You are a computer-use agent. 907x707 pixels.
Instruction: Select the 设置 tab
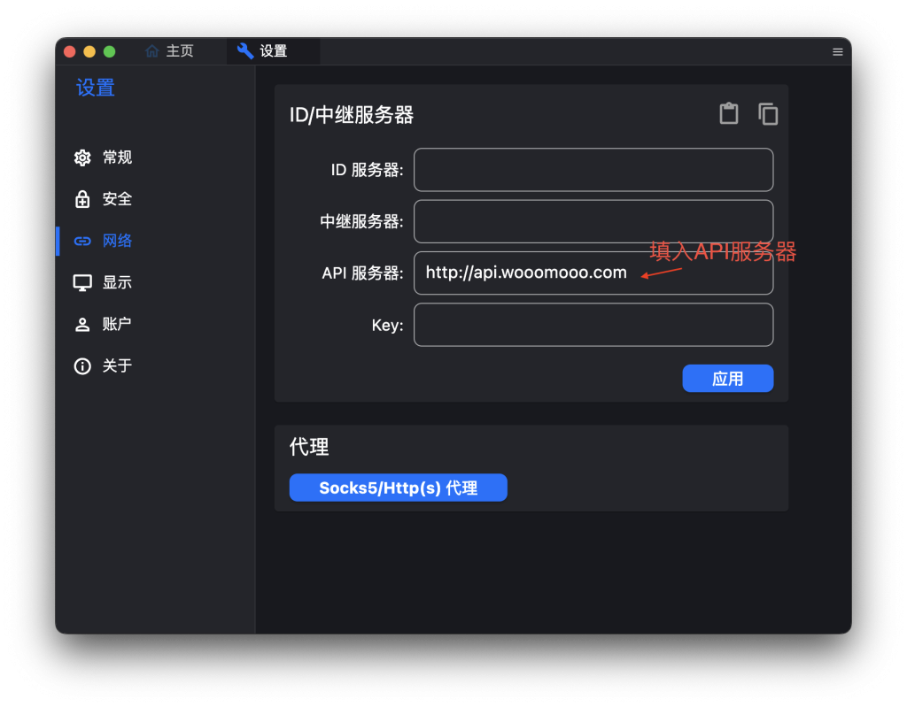point(266,50)
